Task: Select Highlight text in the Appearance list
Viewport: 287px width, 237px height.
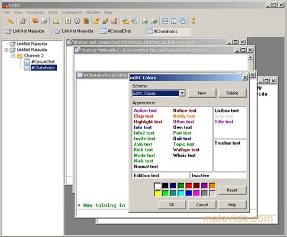Action: click(148, 121)
